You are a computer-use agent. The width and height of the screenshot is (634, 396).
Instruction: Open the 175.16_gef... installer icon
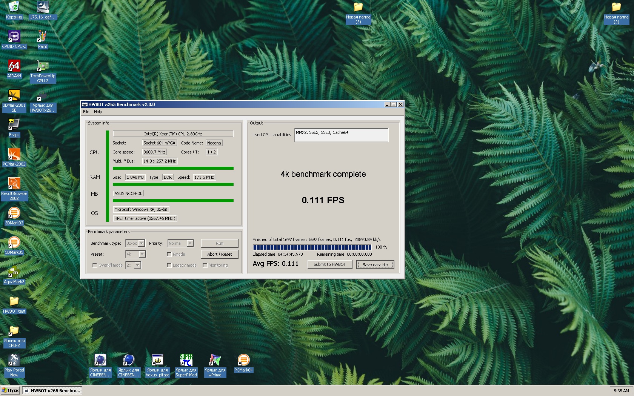(43, 10)
